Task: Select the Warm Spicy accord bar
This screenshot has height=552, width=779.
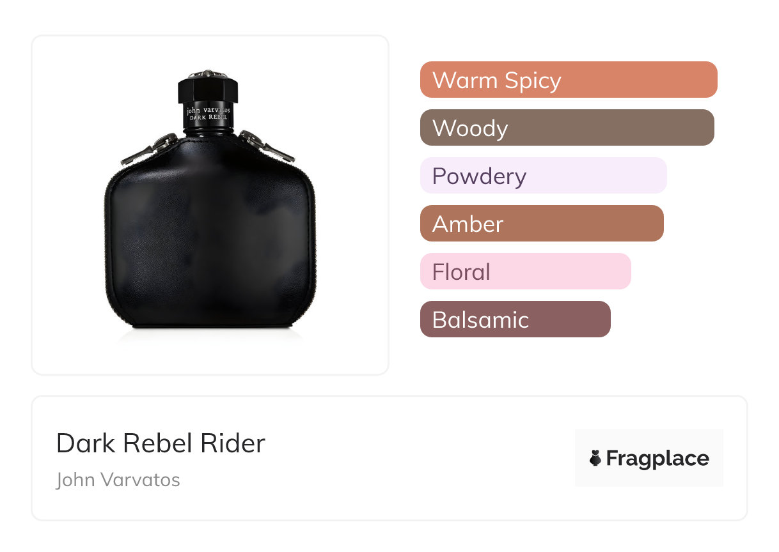Action: tap(568, 80)
